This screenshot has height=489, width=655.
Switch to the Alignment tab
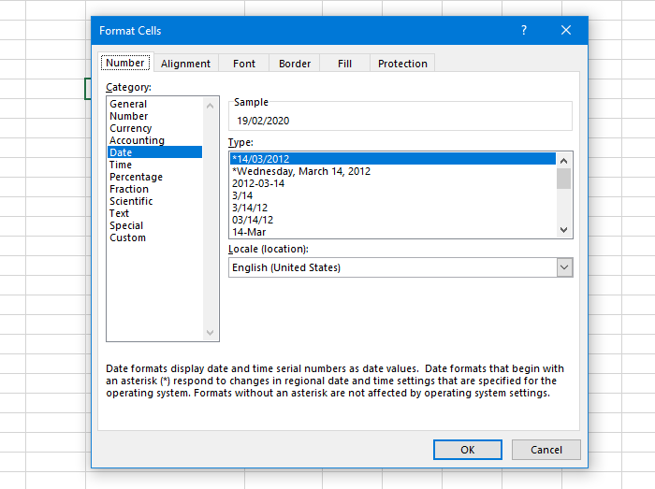pyautogui.click(x=185, y=64)
